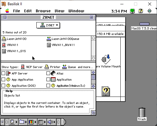The width and height of the screenshot is (157, 126).
Task: Collapse the Control Strip with its end tab
Action: coord(64,122)
